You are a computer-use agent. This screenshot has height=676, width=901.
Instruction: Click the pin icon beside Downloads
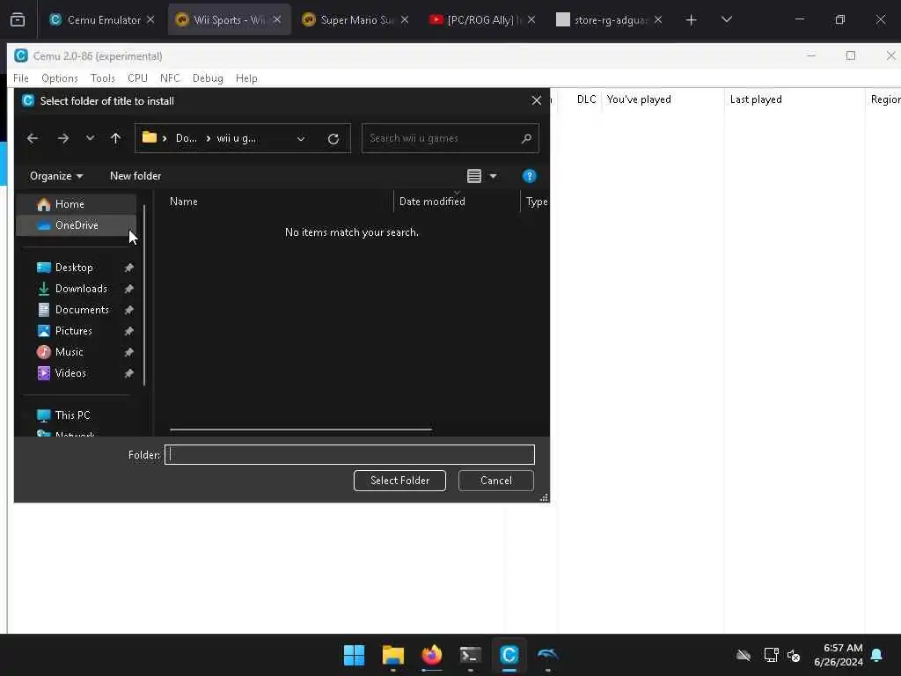[129, 289]
